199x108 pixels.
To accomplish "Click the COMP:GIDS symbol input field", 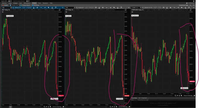I will [x=135, y=8].
